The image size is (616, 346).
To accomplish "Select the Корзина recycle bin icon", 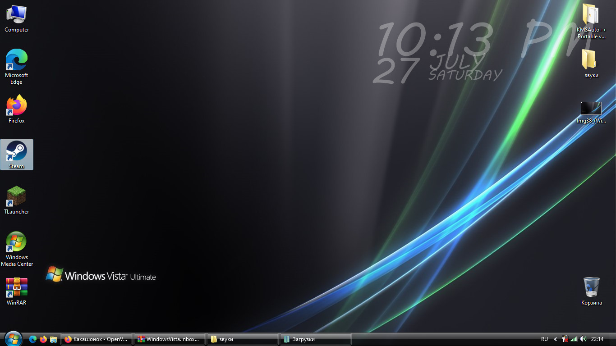I will click(x=591, y=291).
